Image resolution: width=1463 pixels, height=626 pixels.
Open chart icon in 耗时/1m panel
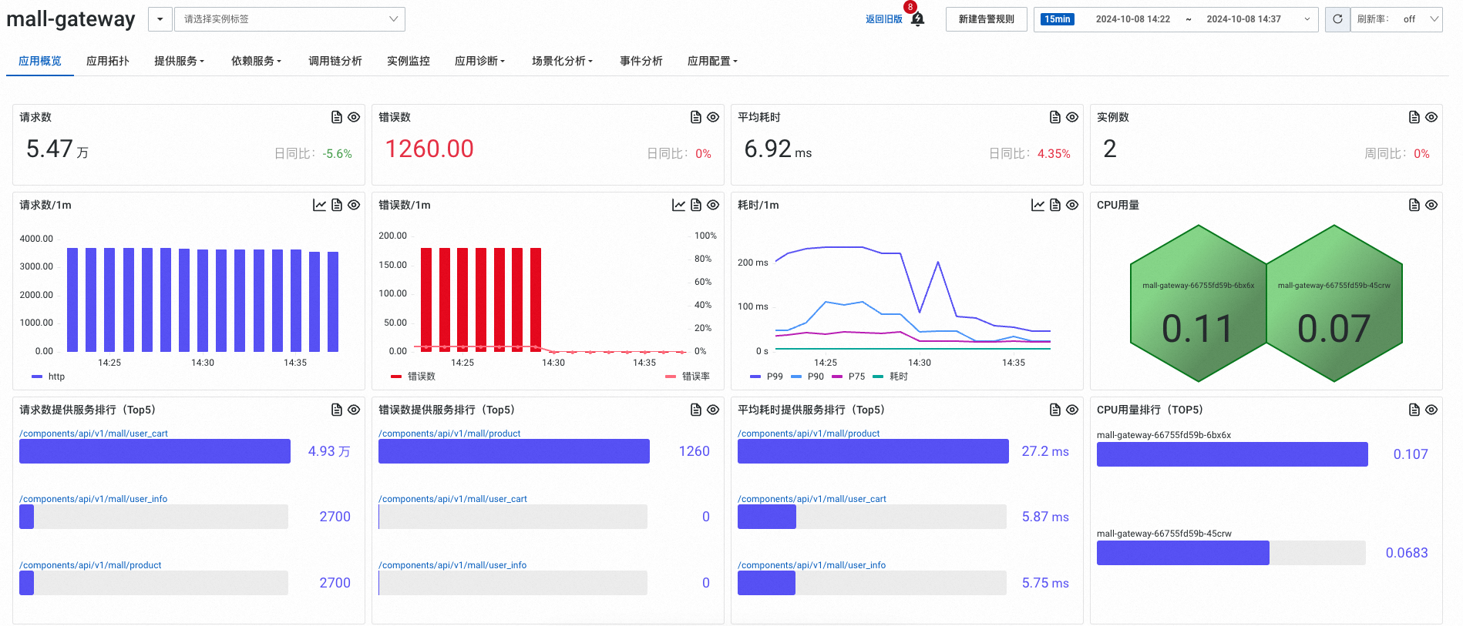[x=1038, y=205]
